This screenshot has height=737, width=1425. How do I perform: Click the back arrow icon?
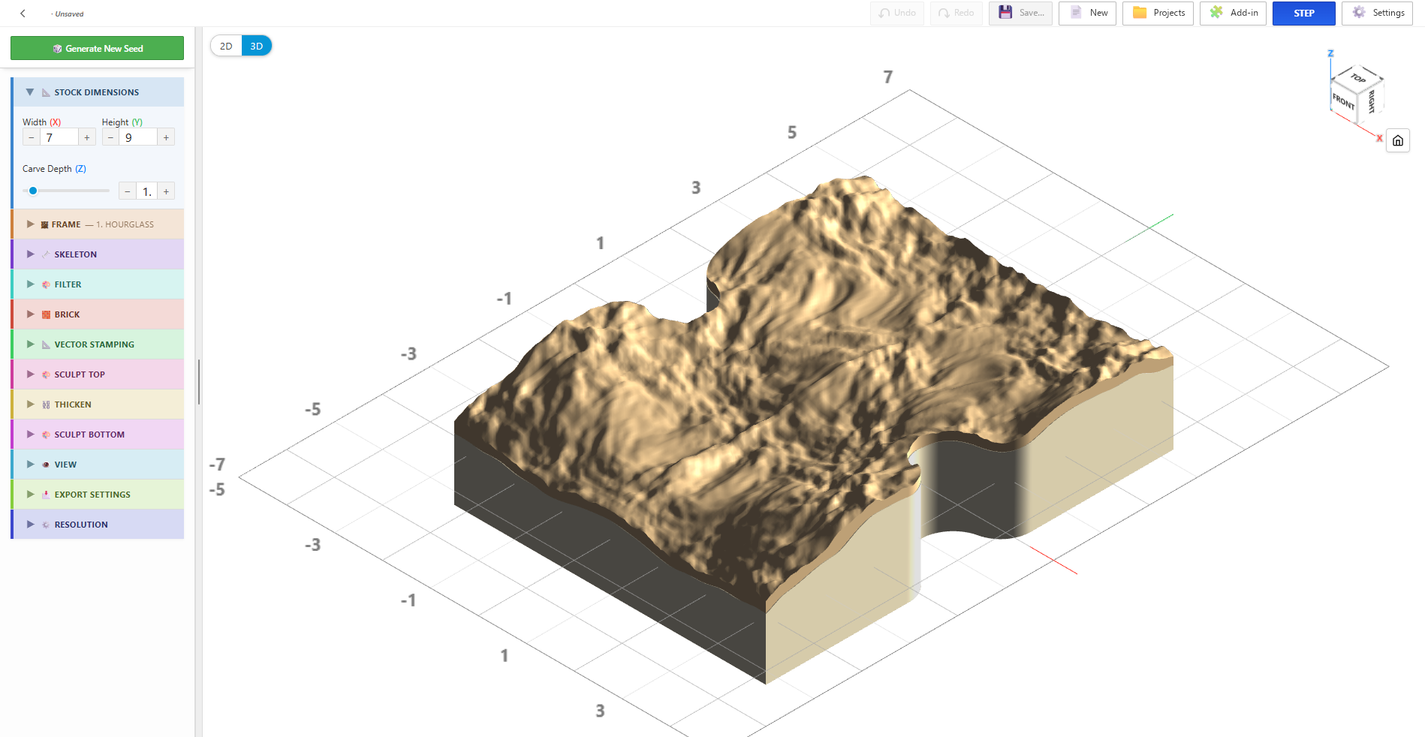click(23, 14)
